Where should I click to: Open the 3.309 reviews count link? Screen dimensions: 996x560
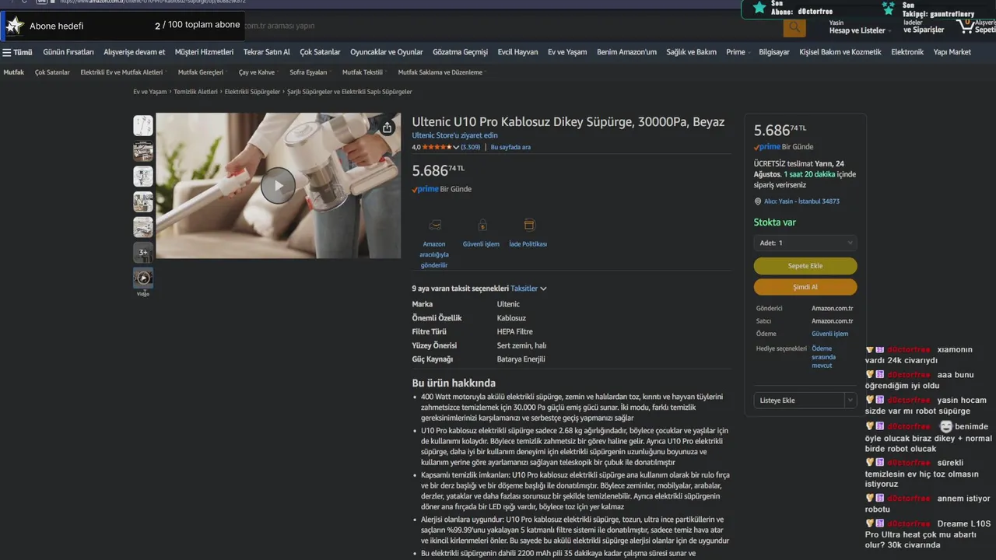pos(470,147)
